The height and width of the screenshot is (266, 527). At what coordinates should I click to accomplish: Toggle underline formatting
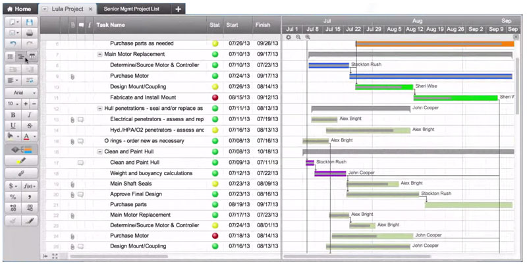(13, 126)
